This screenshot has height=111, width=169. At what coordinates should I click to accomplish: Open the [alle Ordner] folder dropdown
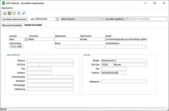click(102, 19)
